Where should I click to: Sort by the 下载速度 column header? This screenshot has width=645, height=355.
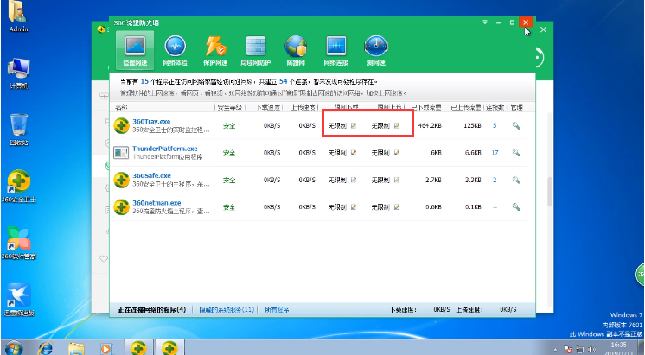pyautogui.click(x=268, y=107)
